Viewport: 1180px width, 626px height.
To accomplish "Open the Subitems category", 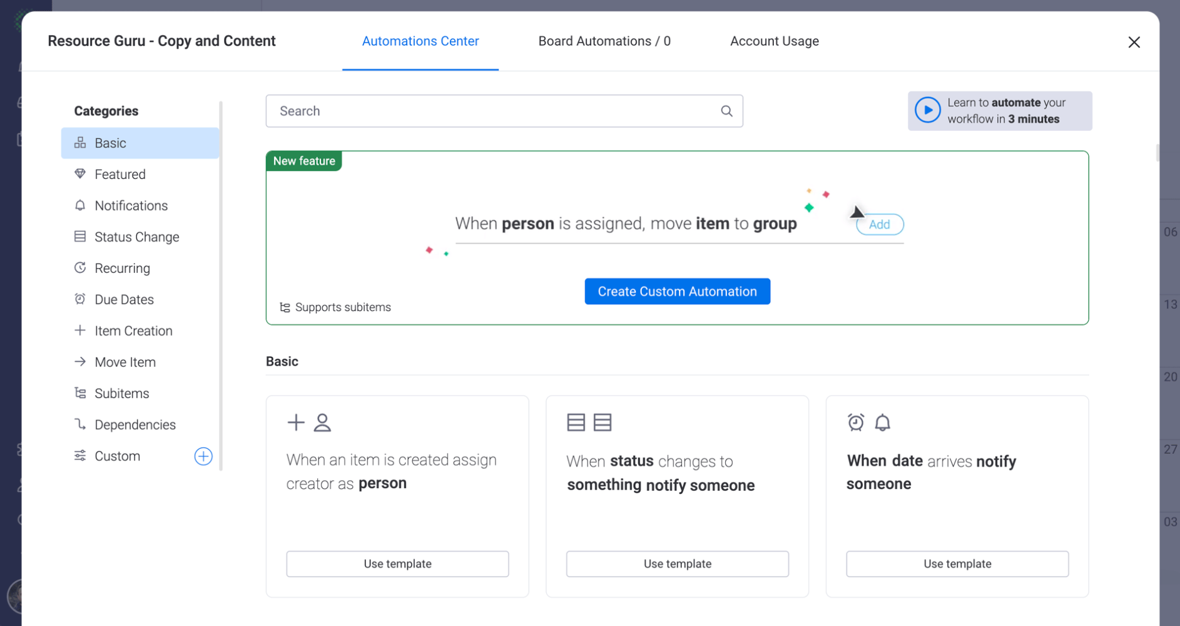I will coord(121,393).
